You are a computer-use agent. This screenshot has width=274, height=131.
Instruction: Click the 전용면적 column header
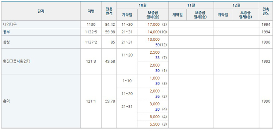pos(109,11)
